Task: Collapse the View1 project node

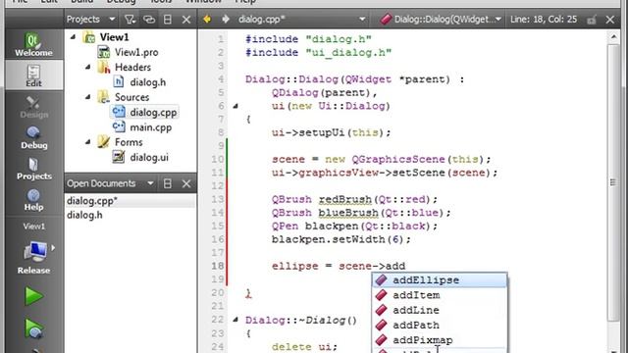Action: tap(73, 37)
